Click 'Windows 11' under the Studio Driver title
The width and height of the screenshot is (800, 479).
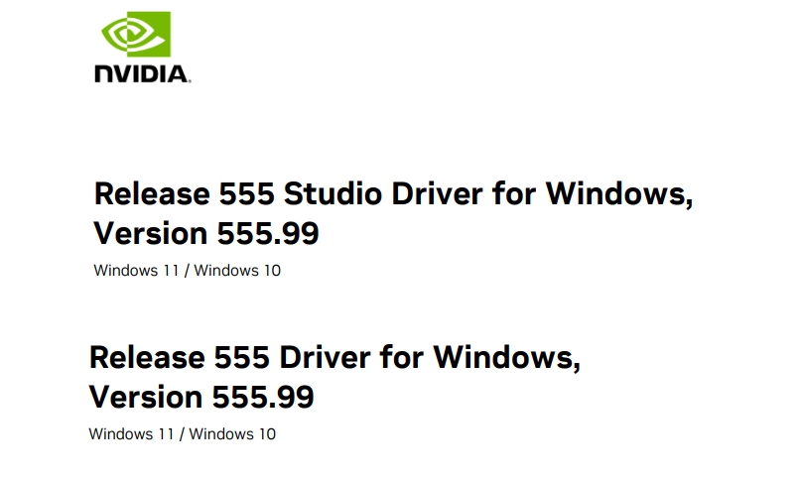[136, 270]
